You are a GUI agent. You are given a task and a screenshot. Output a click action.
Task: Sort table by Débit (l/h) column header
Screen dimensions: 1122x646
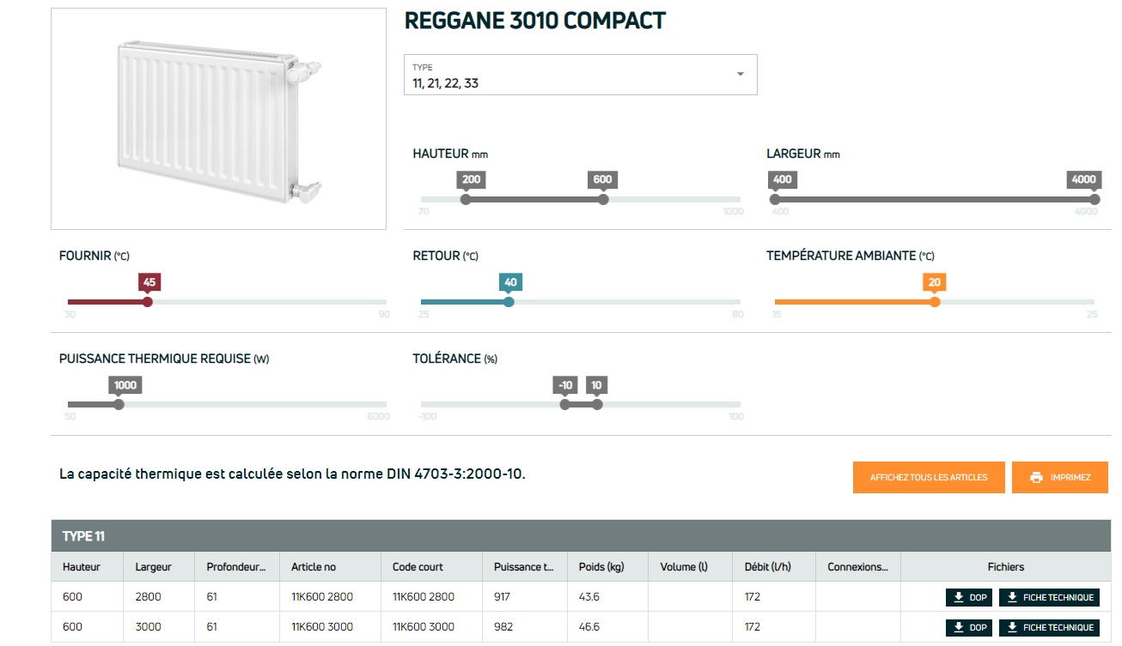click(763, 567)
